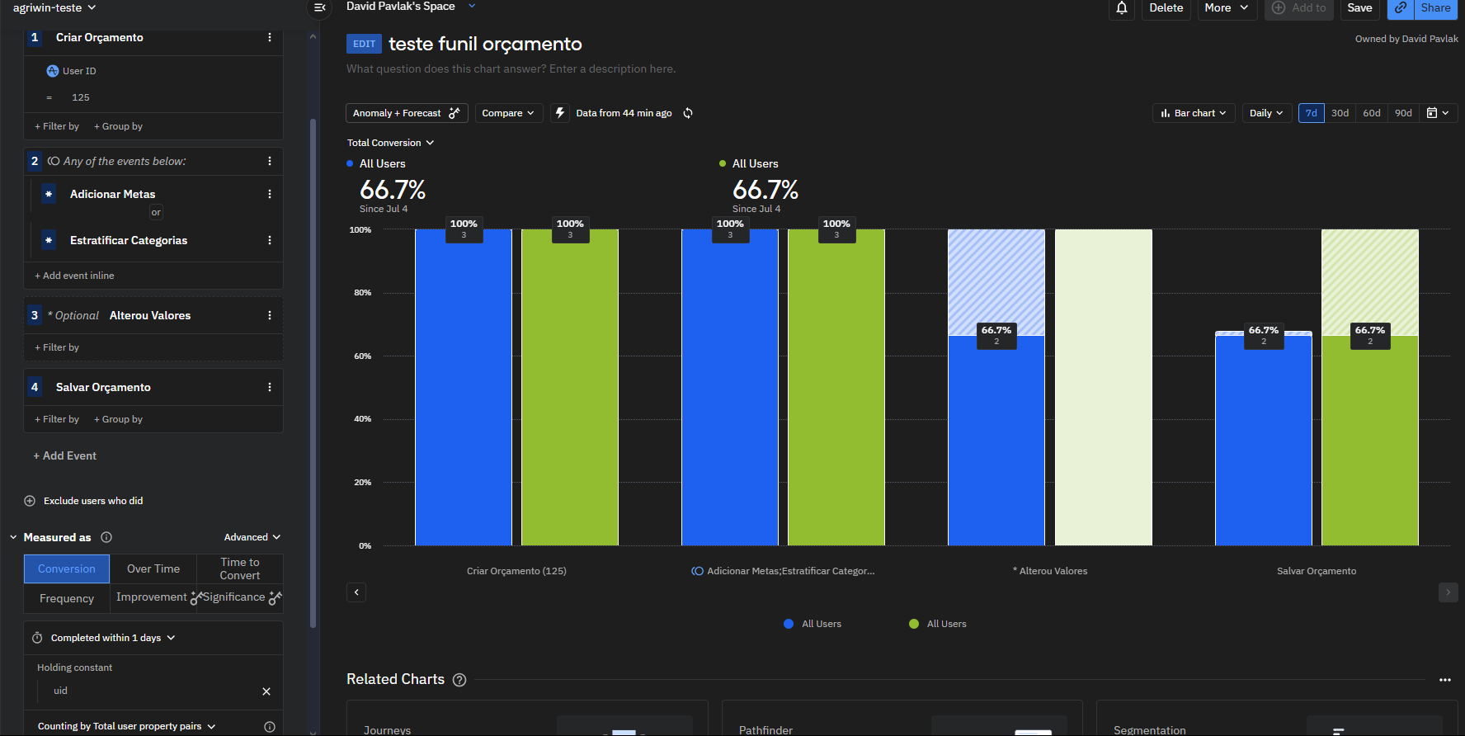
Task: Click the lightning bolt data icon
Action: 560,113
